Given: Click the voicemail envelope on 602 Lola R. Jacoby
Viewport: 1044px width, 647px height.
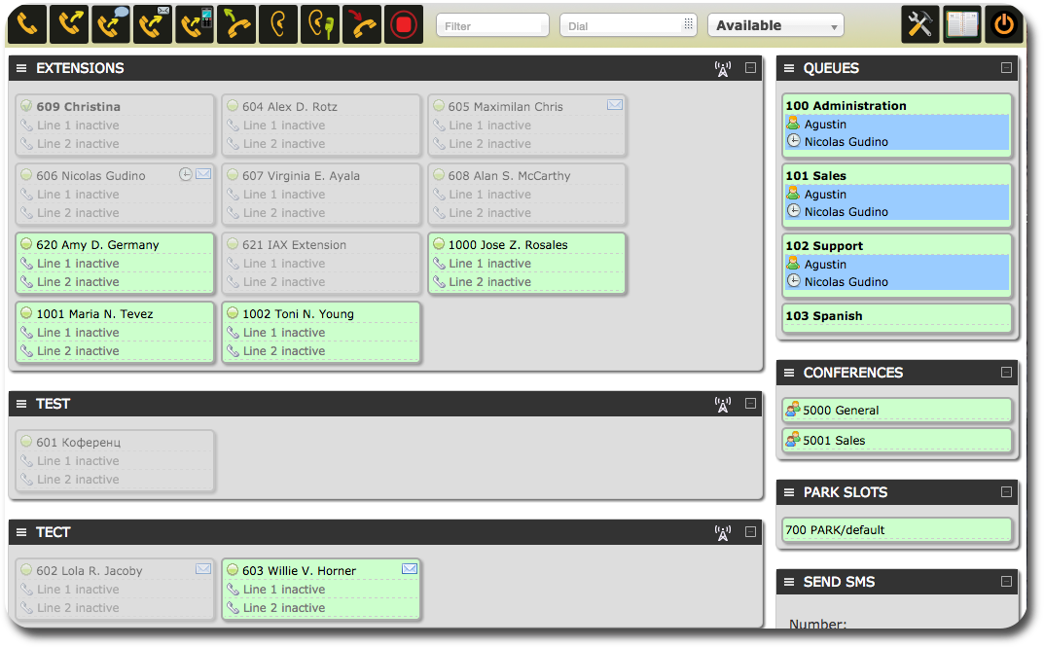Looking at the screenshot, I should [x=203, y=568].
